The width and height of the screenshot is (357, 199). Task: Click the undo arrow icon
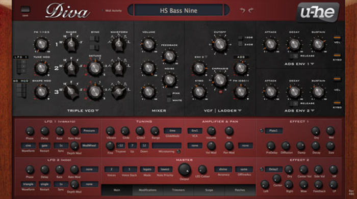point(243,10)
